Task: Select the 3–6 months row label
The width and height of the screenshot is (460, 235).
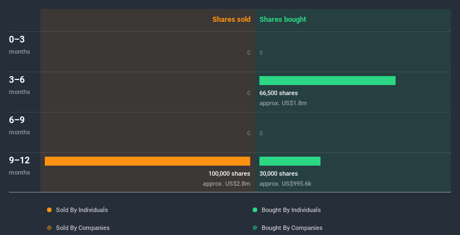Action: coord(20,85)
